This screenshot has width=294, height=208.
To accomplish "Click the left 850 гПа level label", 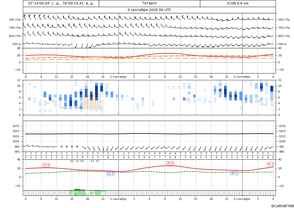I will point(15,36).
